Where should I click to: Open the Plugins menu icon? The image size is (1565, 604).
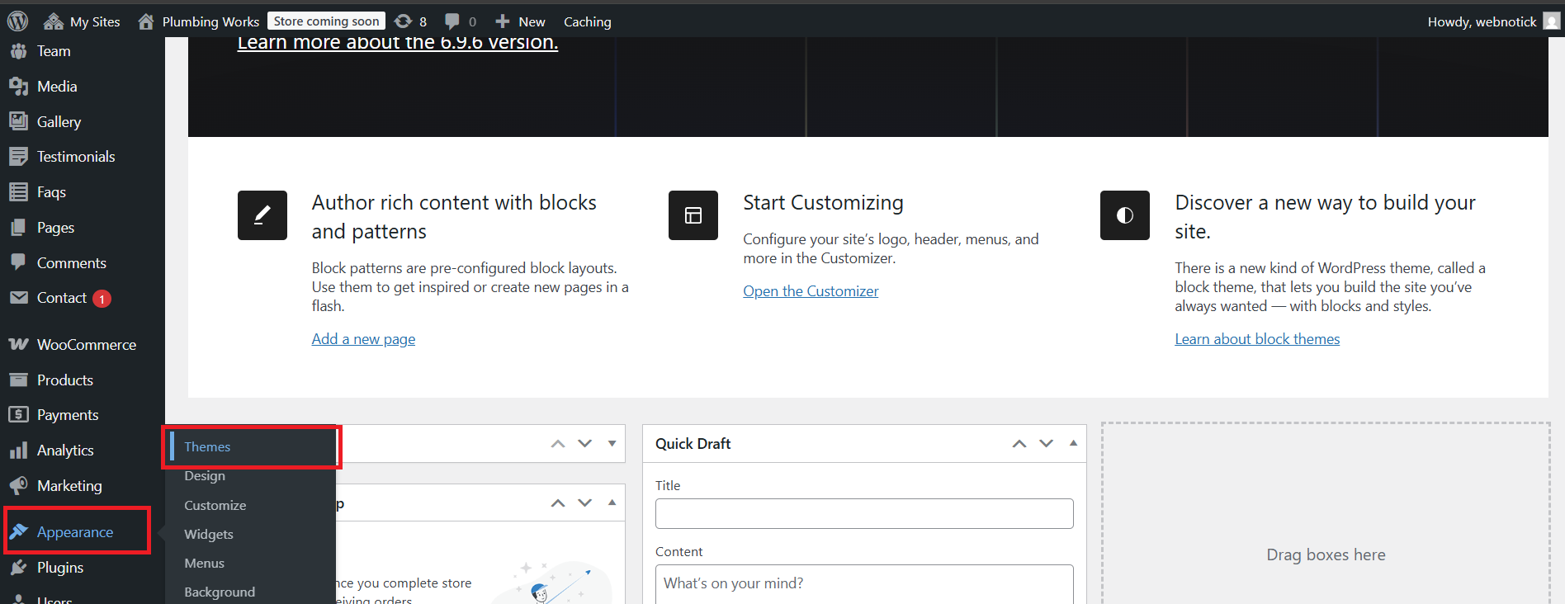pos(18,568)
